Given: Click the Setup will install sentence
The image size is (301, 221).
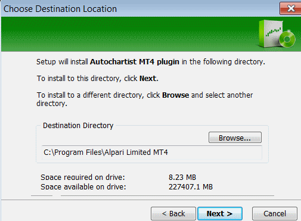Looking at the screenshot, I should pos(151,62).
